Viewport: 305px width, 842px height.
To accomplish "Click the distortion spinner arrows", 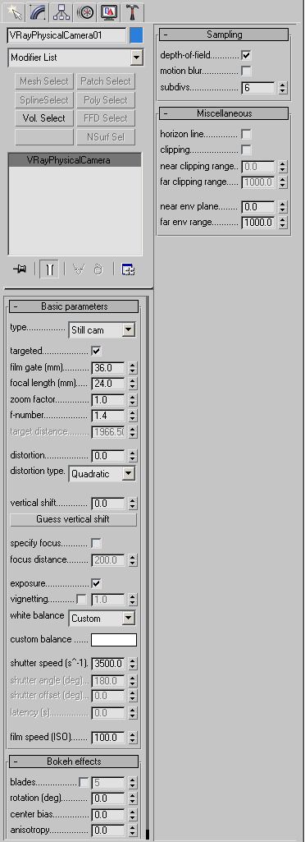I will (x=132, y=456).
